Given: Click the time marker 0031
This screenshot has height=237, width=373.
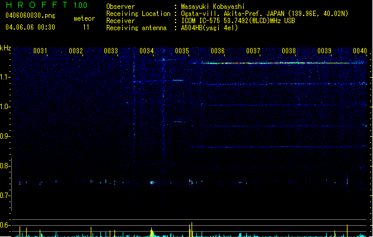Looking at the screenshot, I should [40, 50].
